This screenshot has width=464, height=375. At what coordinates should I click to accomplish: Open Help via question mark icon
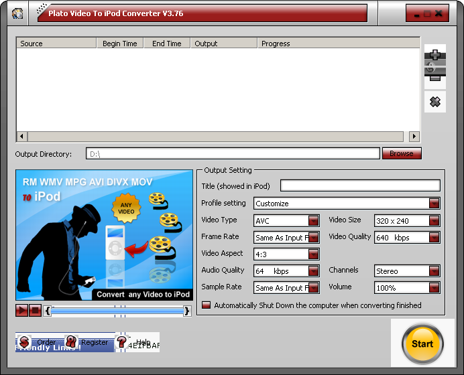[x=121, y=342]
